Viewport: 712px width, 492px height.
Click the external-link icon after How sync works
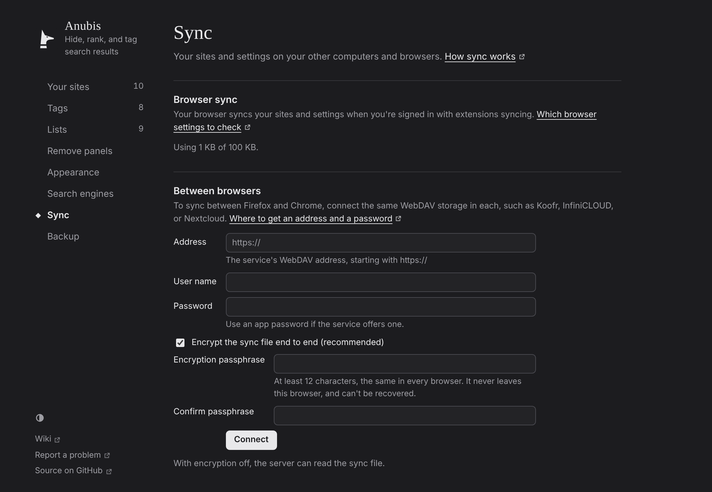(522, 57)
